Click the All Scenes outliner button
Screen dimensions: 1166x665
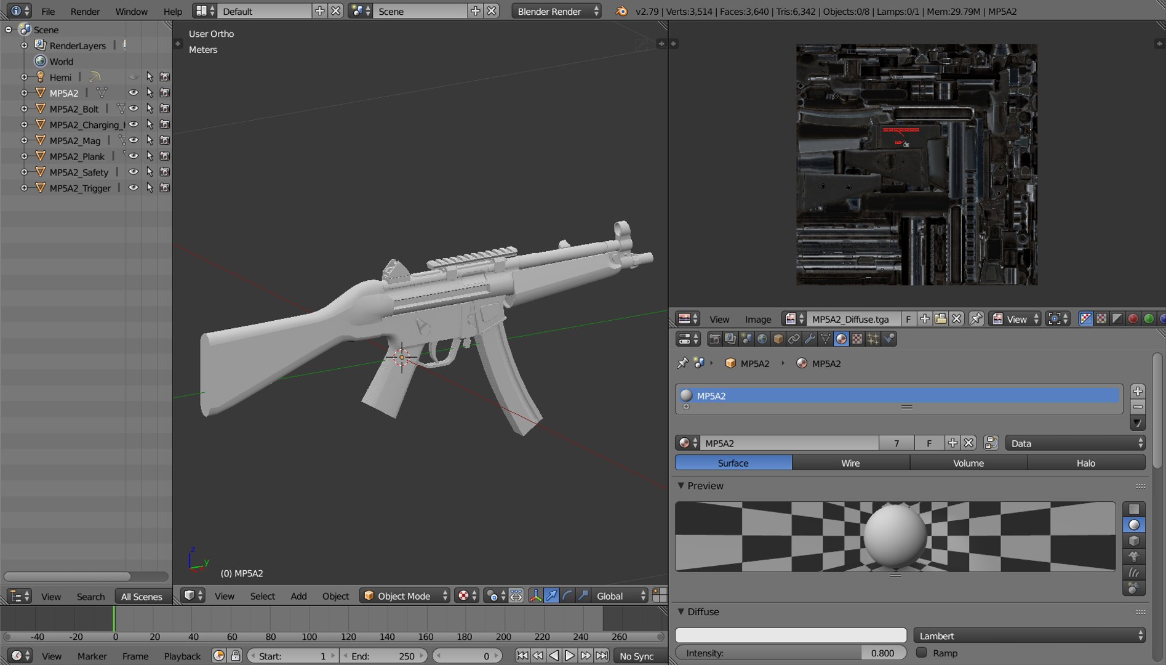142,596
